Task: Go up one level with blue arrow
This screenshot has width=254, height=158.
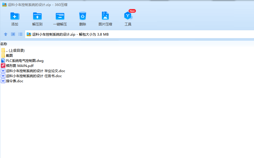Action: (x=6, y=34)
